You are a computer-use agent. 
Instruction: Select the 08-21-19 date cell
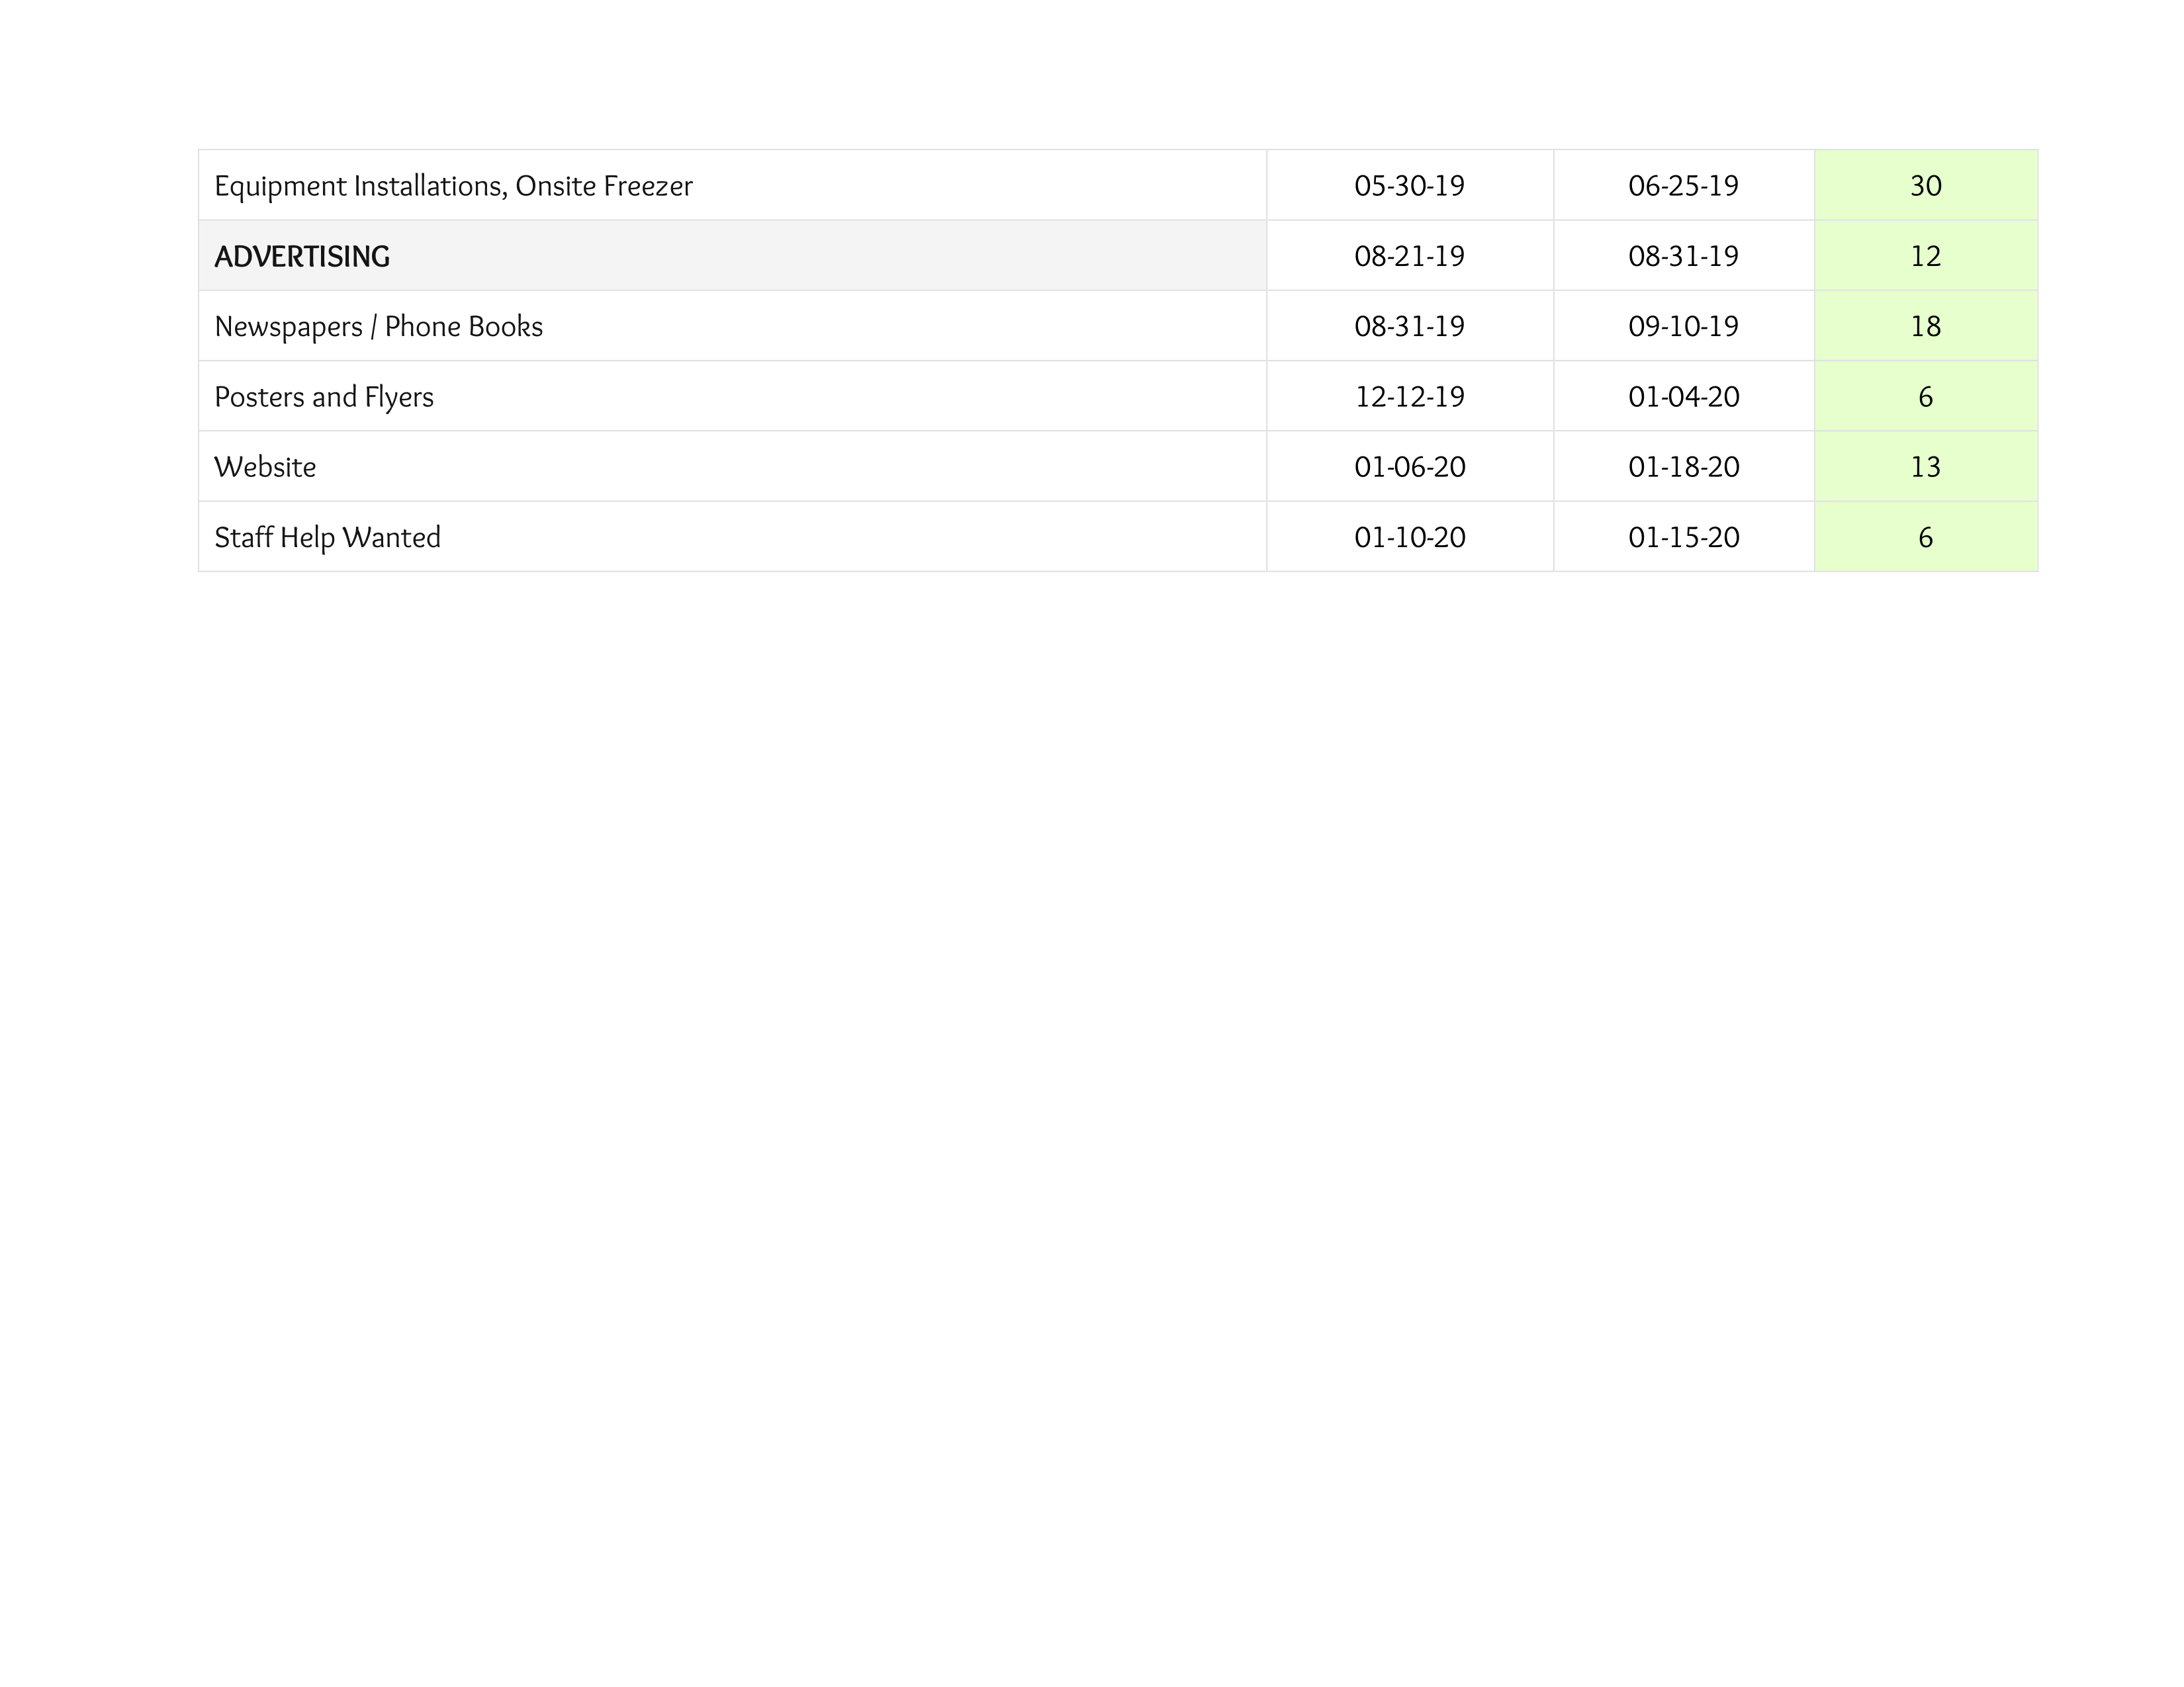(x=1409, y=256)
